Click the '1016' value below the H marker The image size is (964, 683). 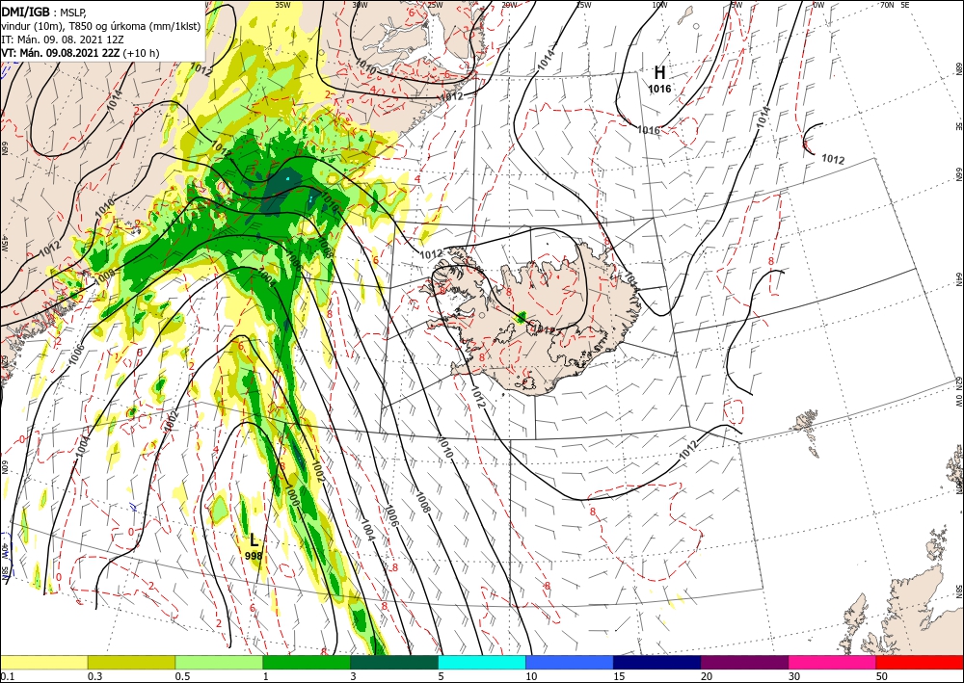pyautogui.click(x=659, y=89)
